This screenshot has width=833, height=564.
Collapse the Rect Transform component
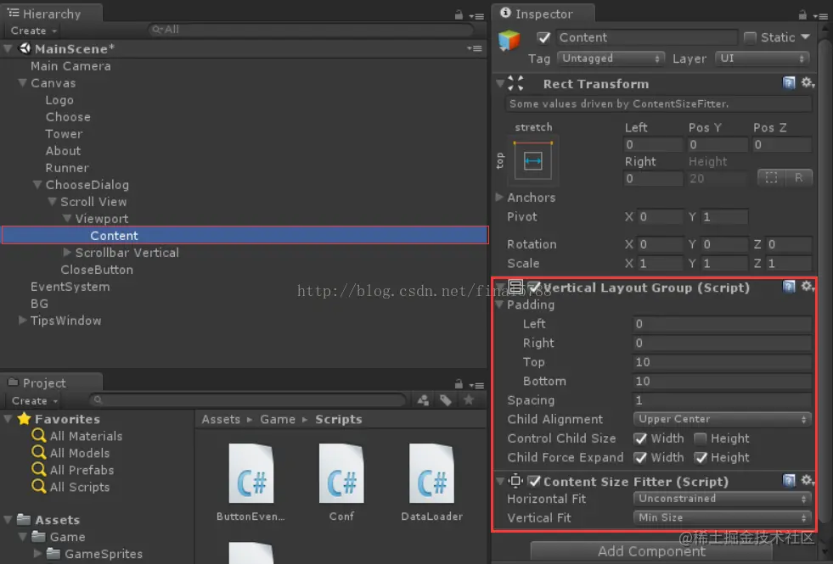(500, 83)
